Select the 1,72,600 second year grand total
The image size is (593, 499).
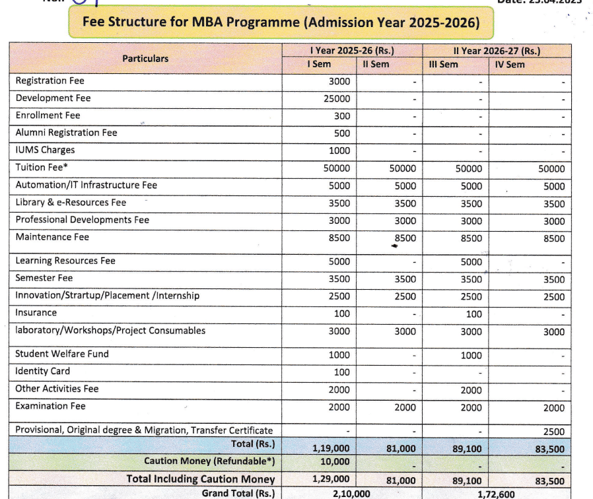pos(496,494)
